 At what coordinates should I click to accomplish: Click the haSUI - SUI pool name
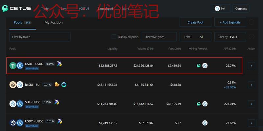coord(33,85)
